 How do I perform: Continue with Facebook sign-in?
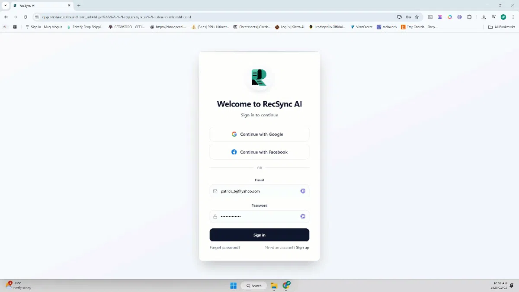click(259, 152)
